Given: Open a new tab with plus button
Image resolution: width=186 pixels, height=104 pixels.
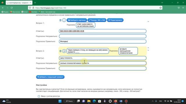Looking at the screenshot, I should [x=35, y=3].
